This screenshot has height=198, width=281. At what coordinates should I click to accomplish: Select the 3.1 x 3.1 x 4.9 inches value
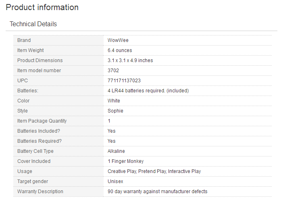pyautogui.click(x=130, y=60)
